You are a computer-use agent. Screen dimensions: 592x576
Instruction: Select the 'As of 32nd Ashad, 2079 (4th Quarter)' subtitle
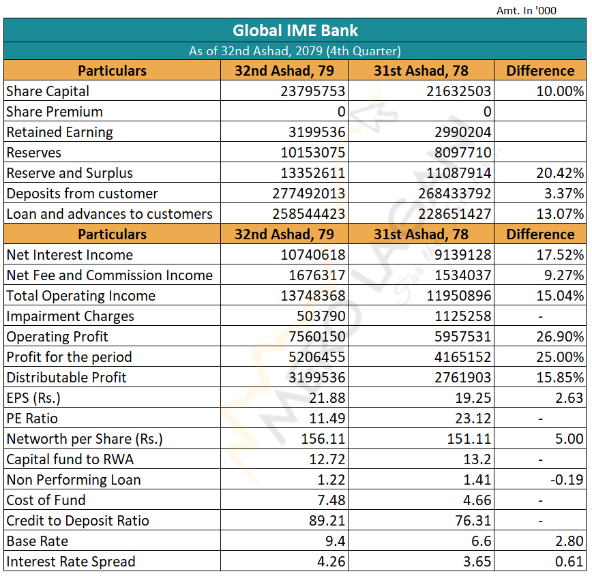click(295, 51)
